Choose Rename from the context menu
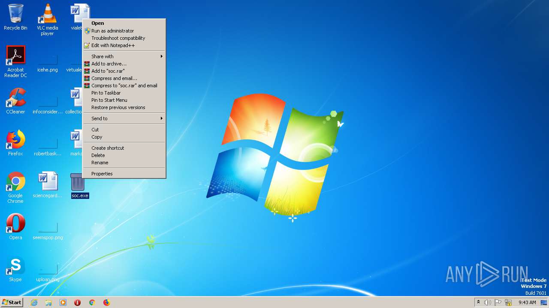The height and width of the screenshot is (308, 549). point(124,163)
